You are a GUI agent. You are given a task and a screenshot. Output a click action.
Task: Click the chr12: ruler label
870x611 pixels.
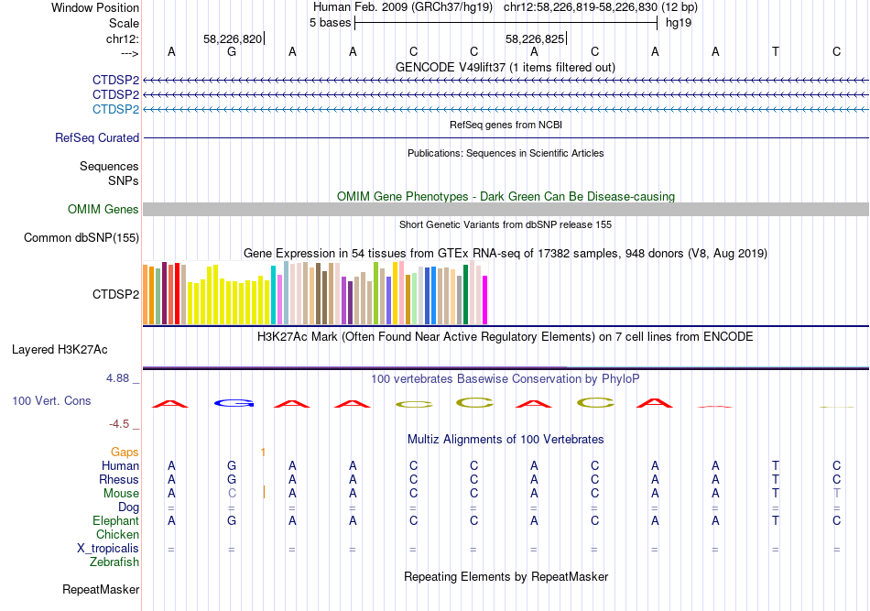(123, 38)
